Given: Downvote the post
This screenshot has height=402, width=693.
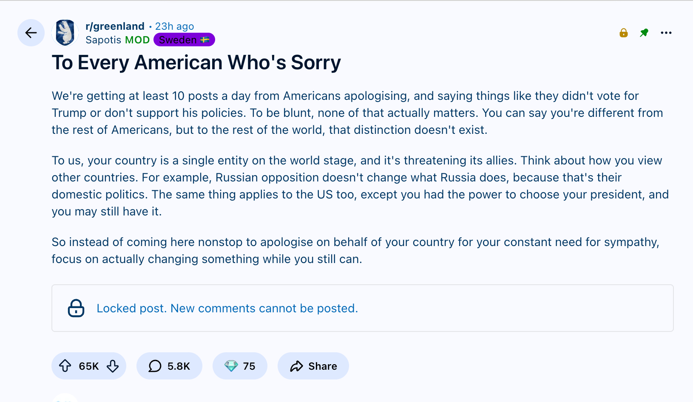Looking at the screenshot, I should click(113, 366).
